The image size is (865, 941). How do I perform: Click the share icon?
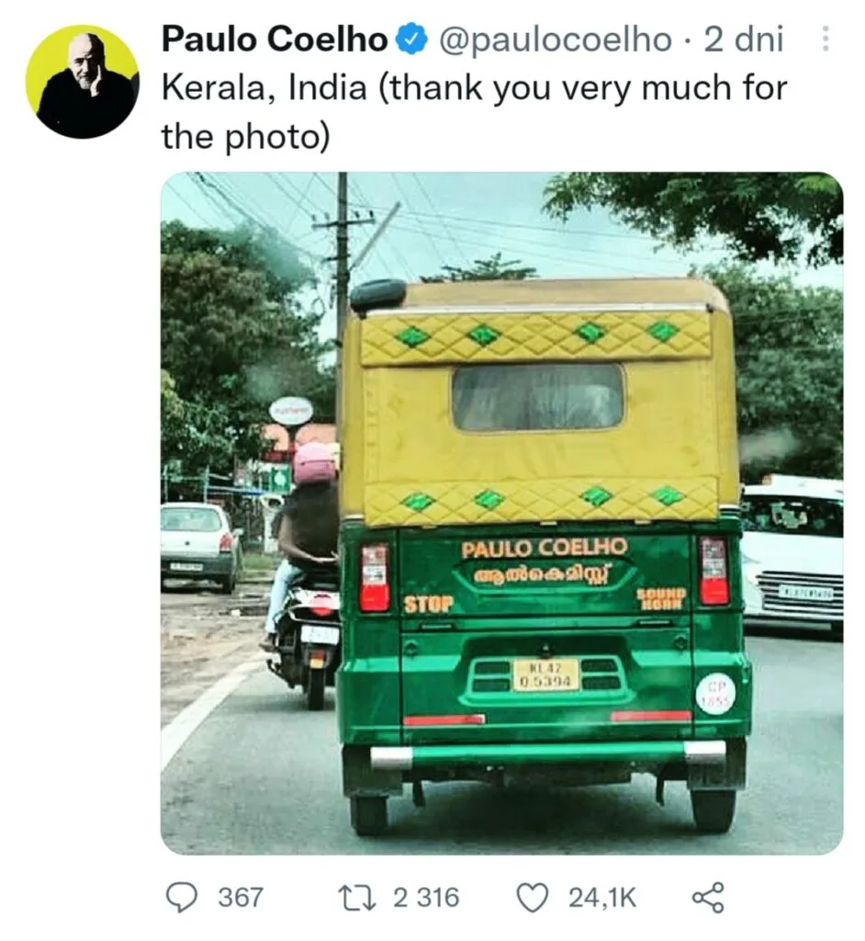pos(708,897)
